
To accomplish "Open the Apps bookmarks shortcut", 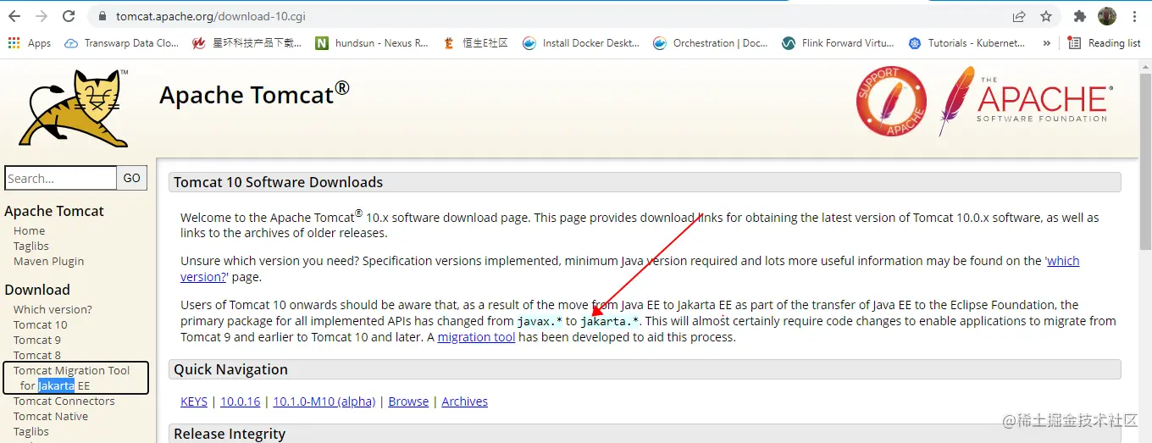I will (30, 43).
